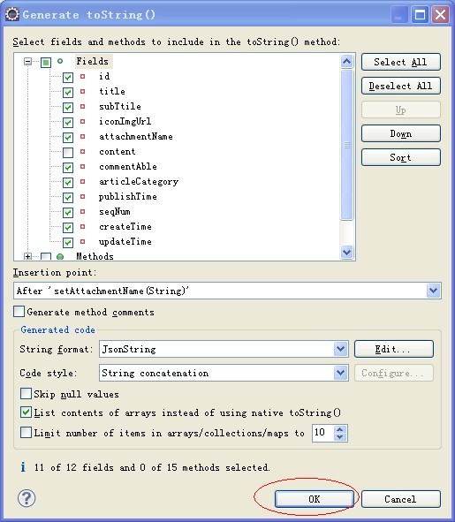Uncheck the subTtile field checkbox
Viewport: 455px width, 522px height.
68,107
